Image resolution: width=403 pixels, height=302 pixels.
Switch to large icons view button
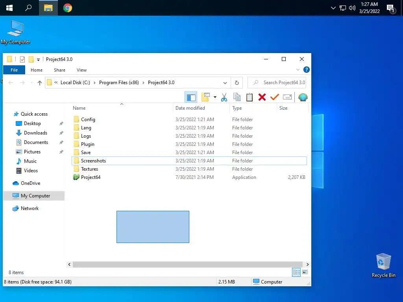[305, 272]
